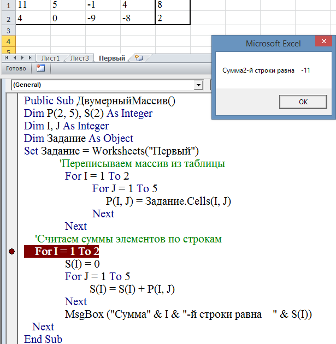
Task: Click the code line 'Public Sub ДвумерныйМассив()'
Action: [x=99, y=101]
